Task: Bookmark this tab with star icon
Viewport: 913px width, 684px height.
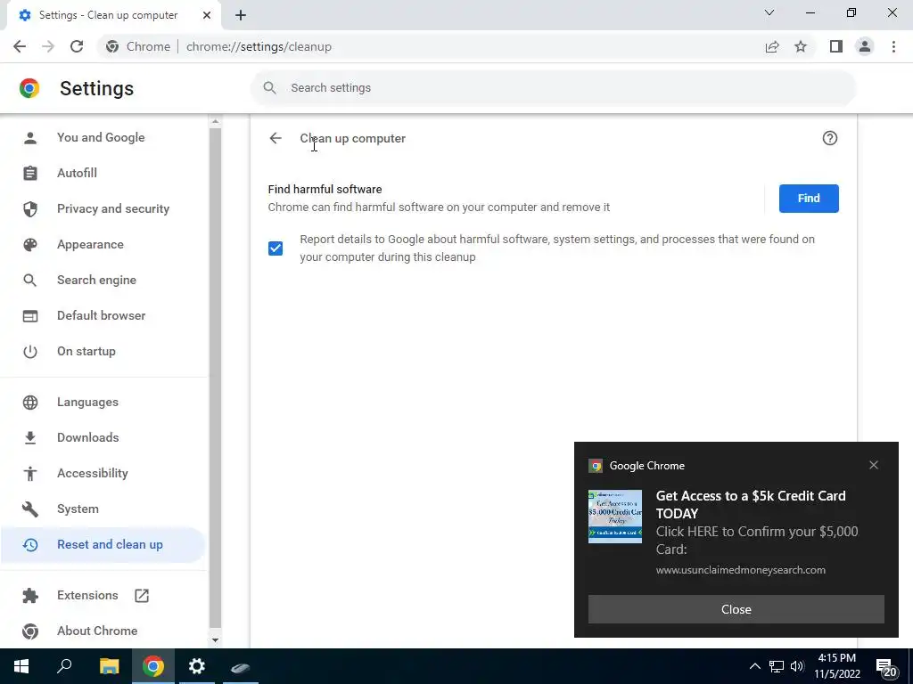Action: tap(801, 46)
